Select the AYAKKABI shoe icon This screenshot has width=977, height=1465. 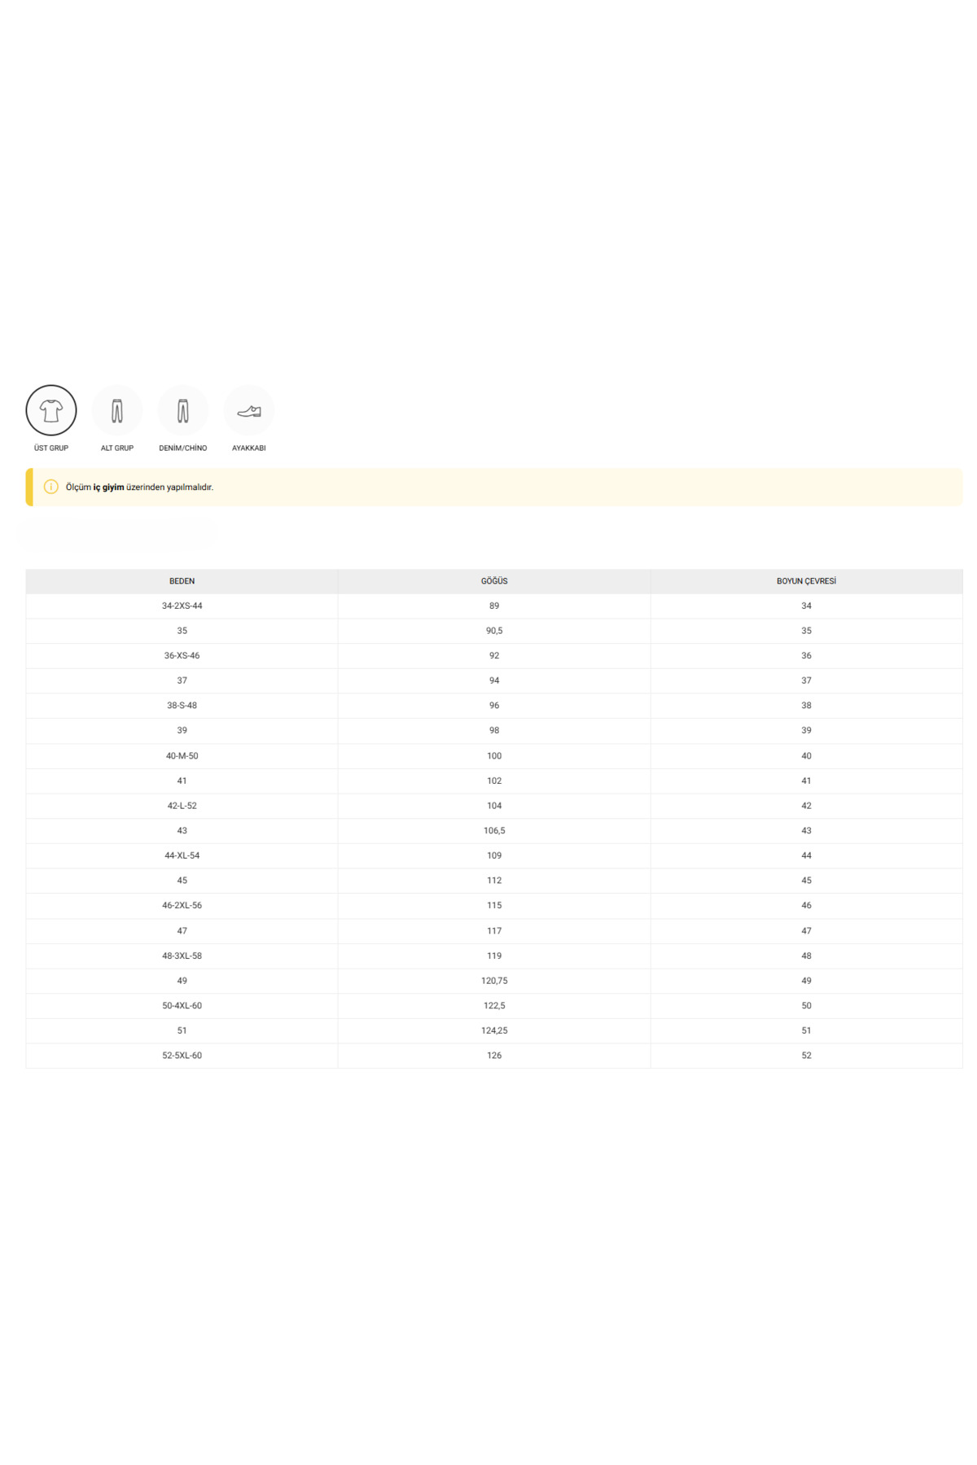tap(249, 411)
